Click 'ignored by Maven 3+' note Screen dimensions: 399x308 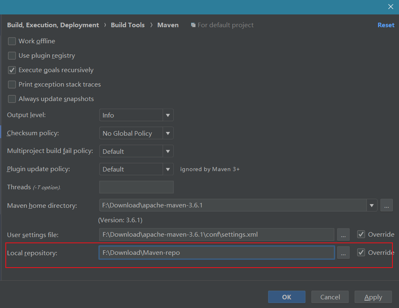click(210, 169)
